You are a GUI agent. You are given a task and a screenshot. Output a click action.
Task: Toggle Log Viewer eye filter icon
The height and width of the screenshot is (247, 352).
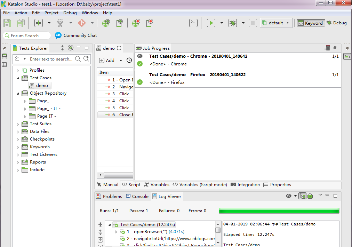[289, 196]
